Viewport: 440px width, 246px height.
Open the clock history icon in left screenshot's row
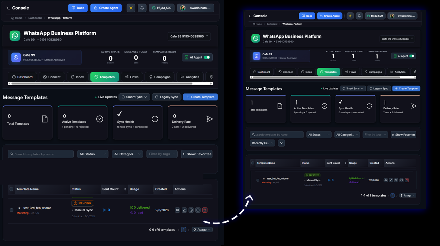(191, 210)
